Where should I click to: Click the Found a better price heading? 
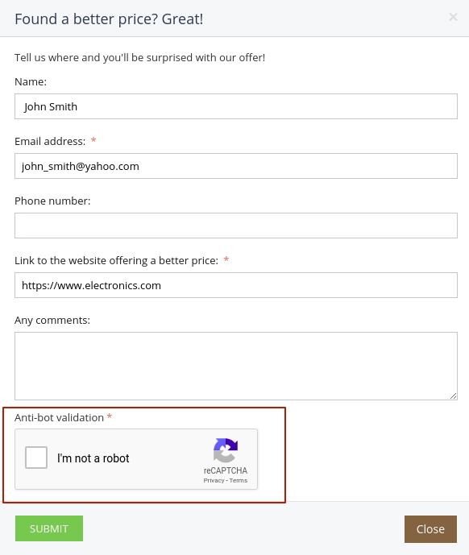[109, 19]
